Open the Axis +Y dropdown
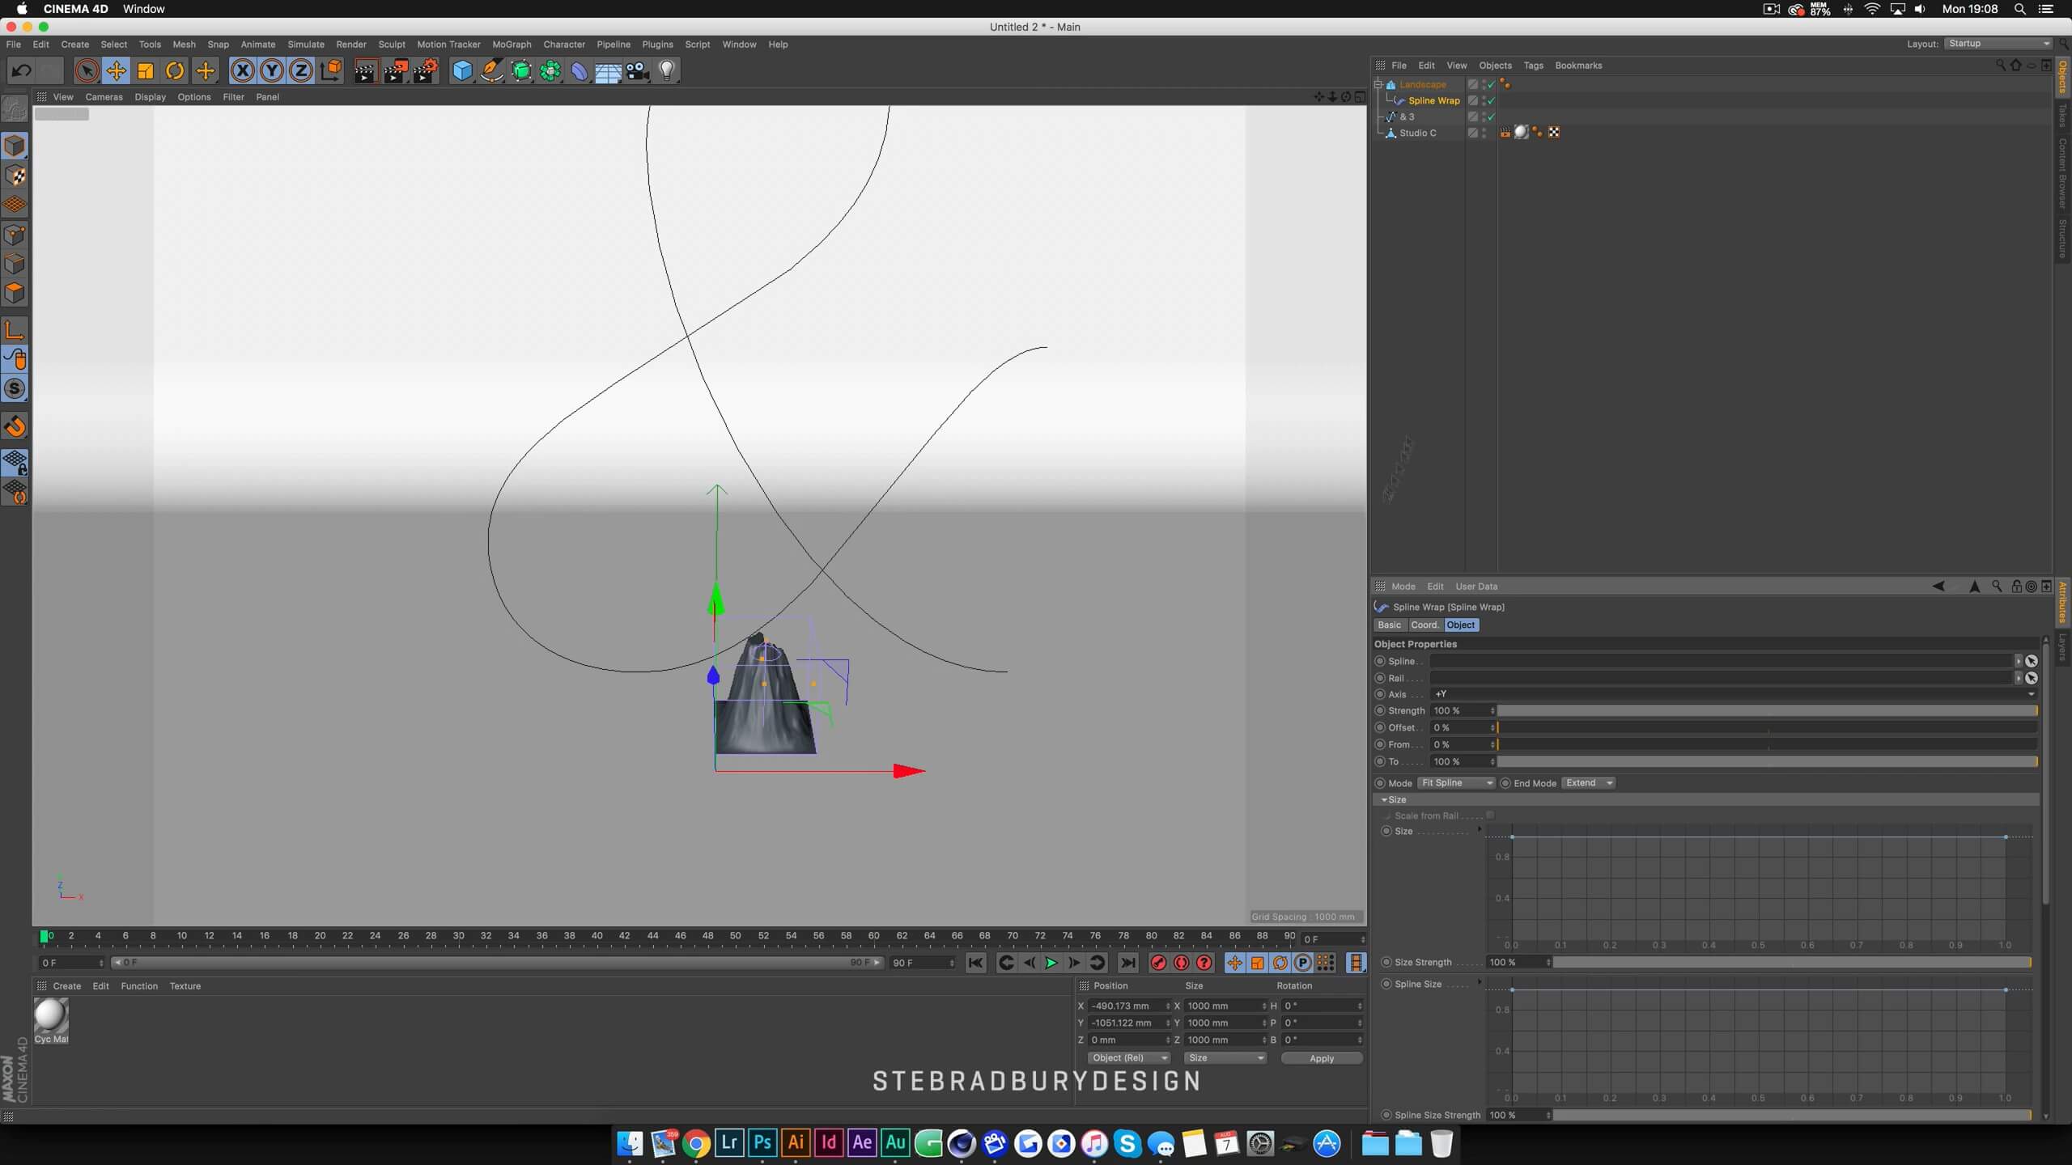The image size is (2072, 1165). point(1732,694)
